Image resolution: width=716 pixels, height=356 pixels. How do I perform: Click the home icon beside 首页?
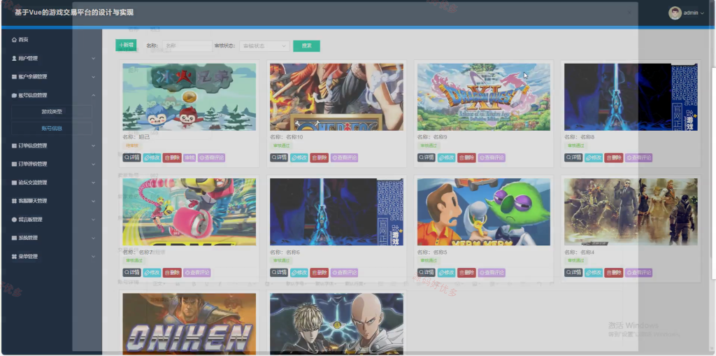point(14,40)
